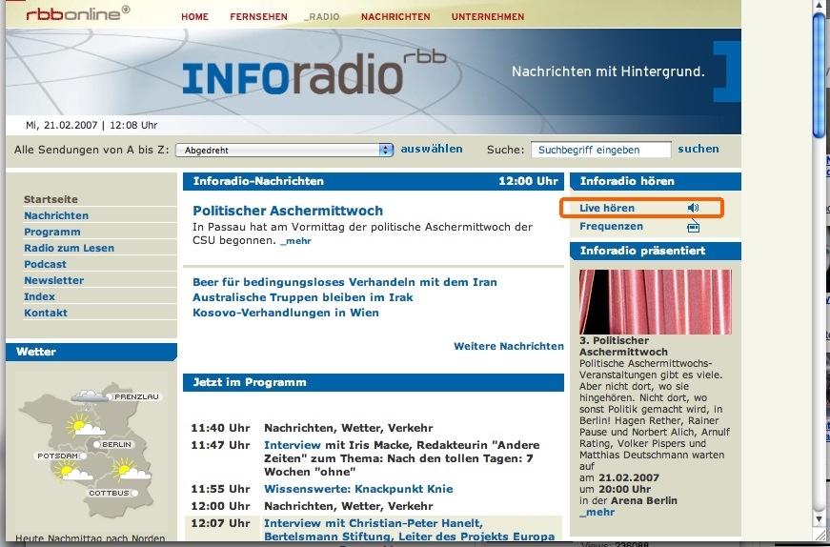Click the page vertical scrollbar thumb
This screenshot has height=547, width=830.
point(819,77)
